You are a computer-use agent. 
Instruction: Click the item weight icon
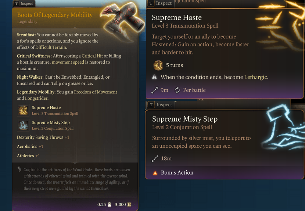point(109,204)
